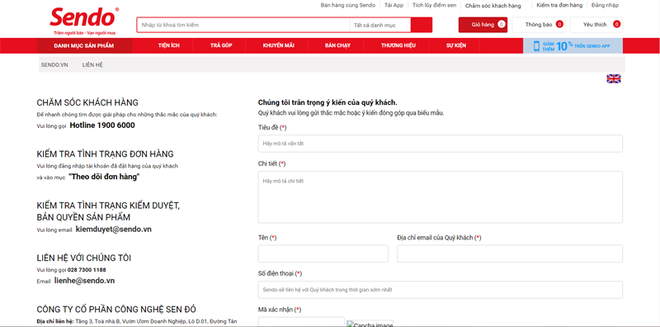
Task: Open the 'Sự kiện' menu
Action: tap(456, 45)
